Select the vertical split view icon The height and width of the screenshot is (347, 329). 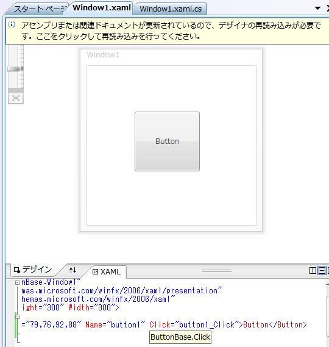coord(313,270)
